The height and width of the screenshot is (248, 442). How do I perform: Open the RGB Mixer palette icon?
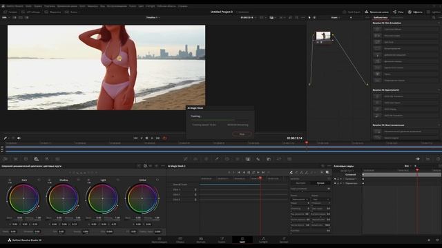coord(47,159)
